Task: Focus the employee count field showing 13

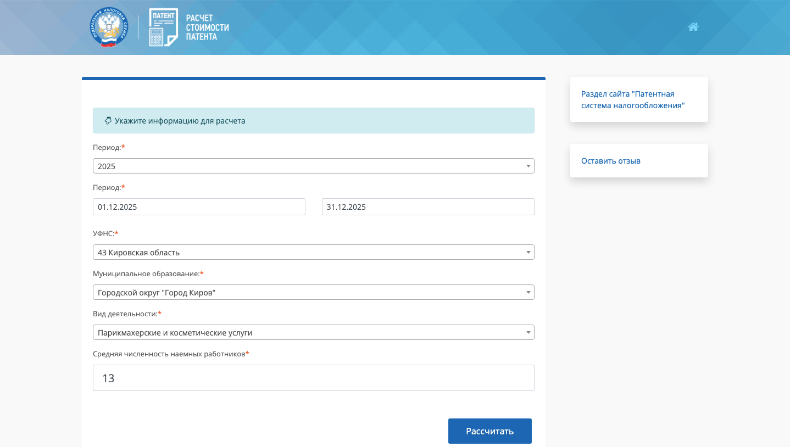Action: coord(313,378)
